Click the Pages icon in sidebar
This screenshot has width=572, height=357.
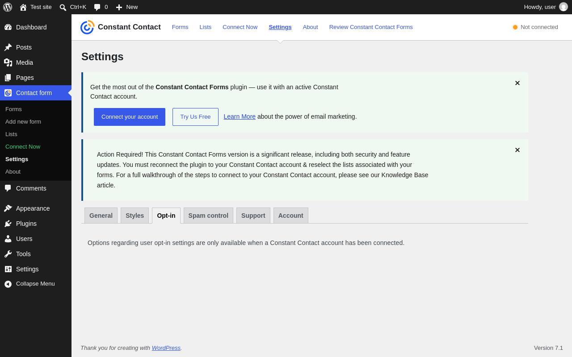[8, 78]
